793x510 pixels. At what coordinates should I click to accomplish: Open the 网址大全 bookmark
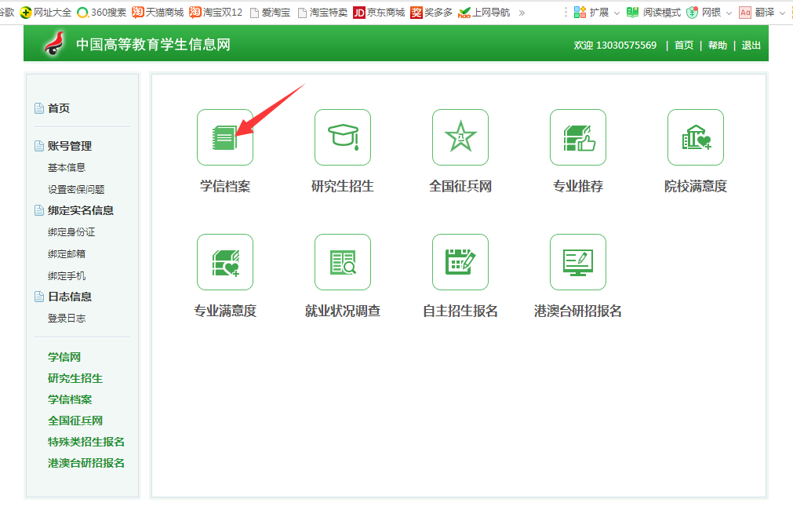[45, 12]
